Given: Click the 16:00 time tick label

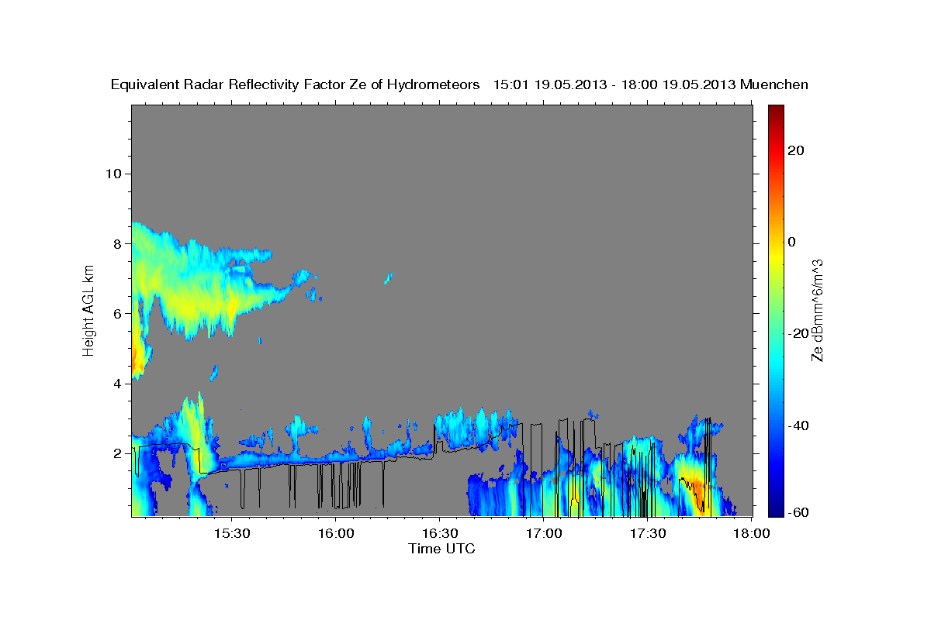Looking at the screenshot, I should click(x=335, y=533).
